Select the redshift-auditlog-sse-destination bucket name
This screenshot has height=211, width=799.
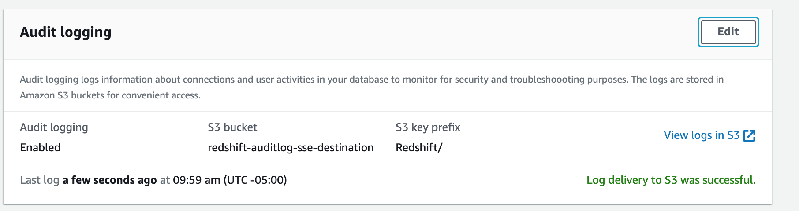291,148
